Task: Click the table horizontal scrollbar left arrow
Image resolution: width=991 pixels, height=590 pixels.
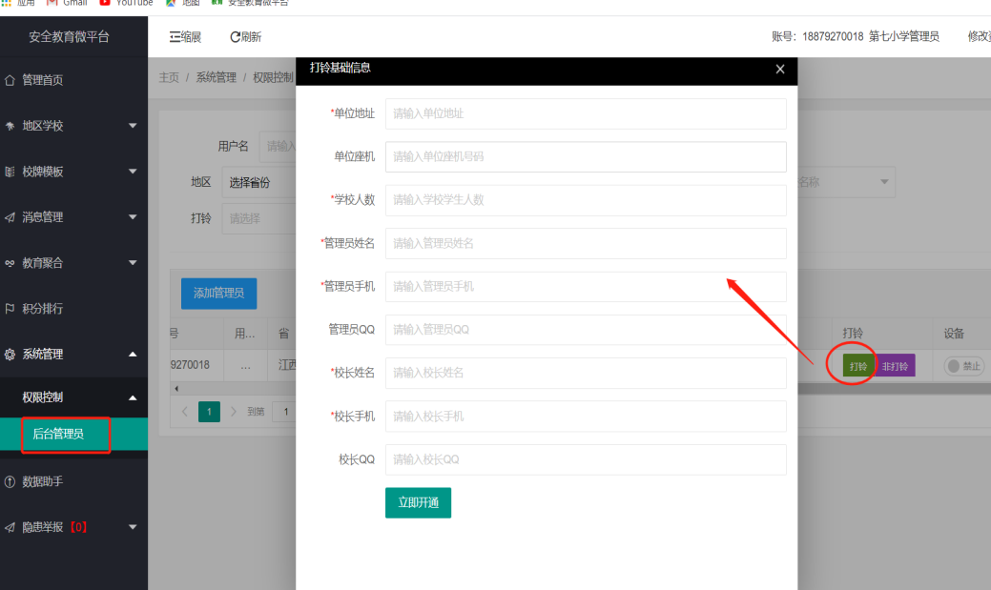Action: click(176, 389)
